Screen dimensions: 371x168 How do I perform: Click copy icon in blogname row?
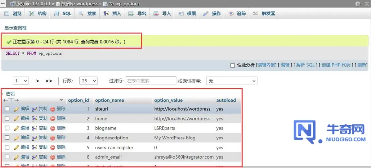coord(34,128)
